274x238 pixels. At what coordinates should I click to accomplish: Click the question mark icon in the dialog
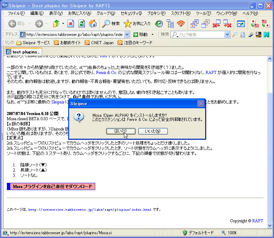click(79, 117)
